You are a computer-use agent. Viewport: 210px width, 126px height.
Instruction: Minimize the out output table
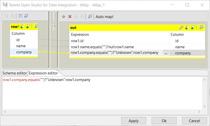pyautogui.click(x=201, y=27)
